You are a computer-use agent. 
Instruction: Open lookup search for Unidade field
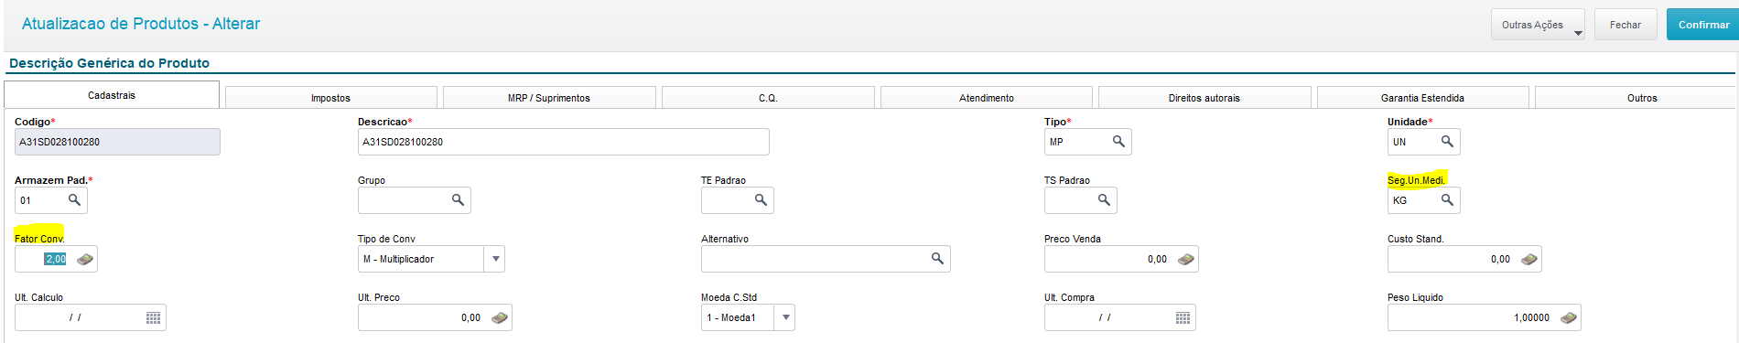(1447, 142)
